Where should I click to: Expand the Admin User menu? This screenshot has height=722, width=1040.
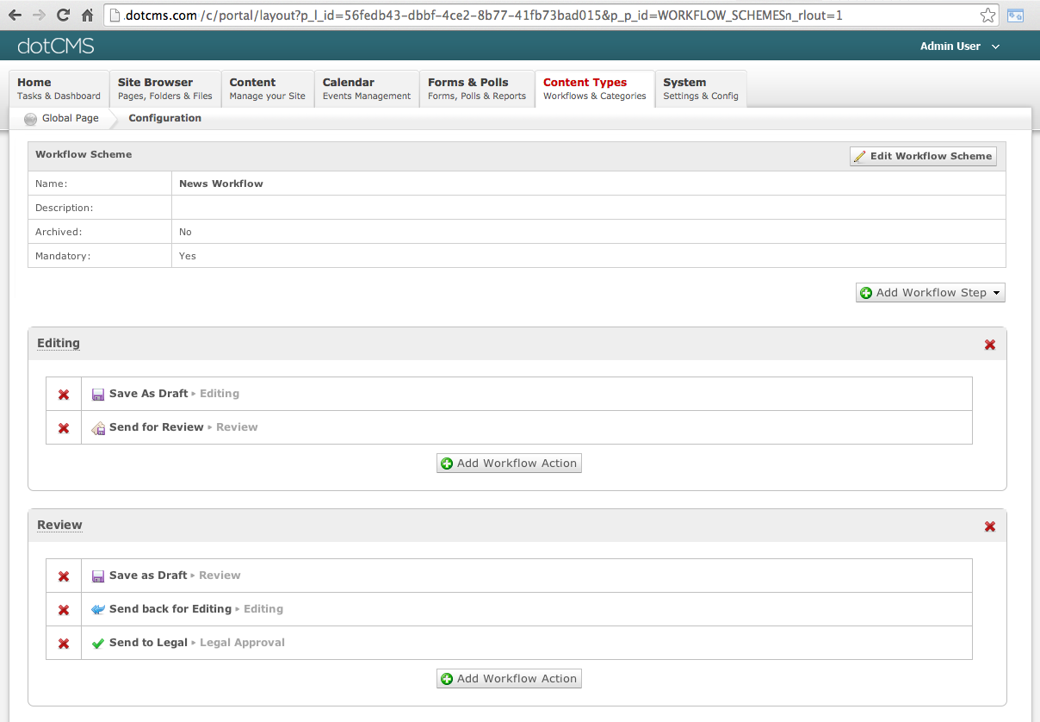click(x=959, y=47)
